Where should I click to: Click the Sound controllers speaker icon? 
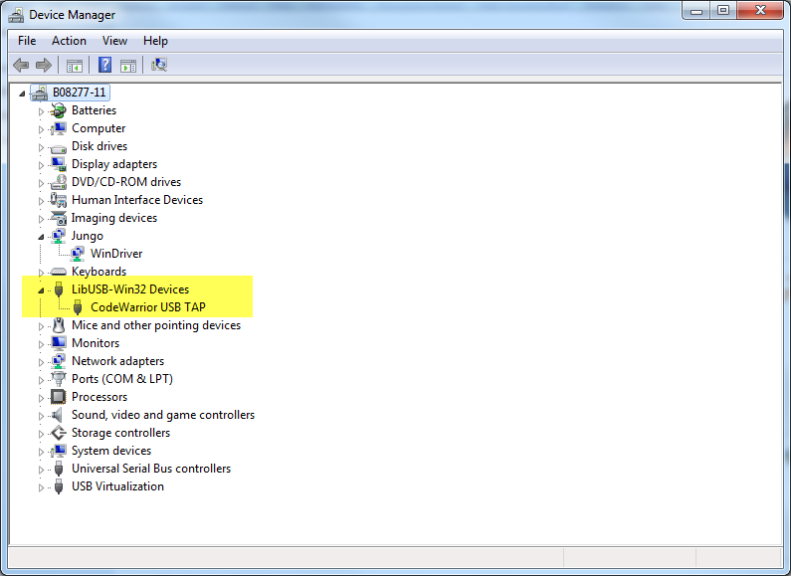click(59, 415)
